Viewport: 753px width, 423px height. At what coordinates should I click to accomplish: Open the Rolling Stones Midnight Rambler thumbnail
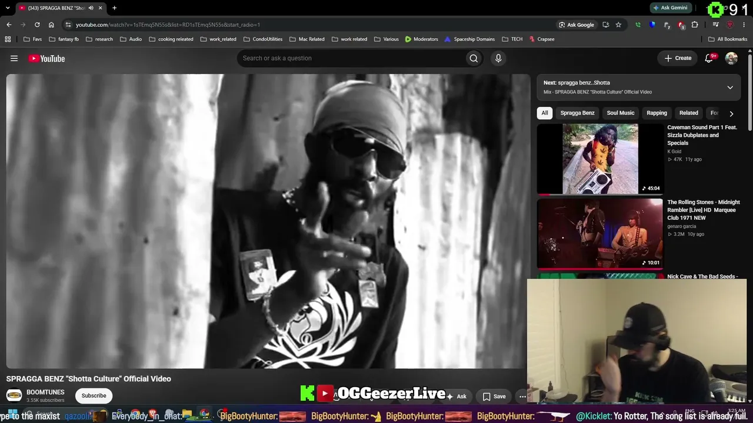599,233
